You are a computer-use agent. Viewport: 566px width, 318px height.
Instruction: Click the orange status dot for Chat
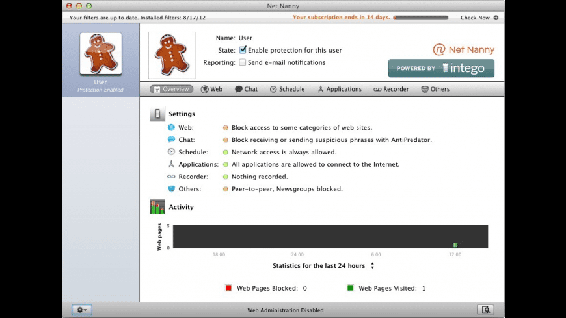(226, 140)
